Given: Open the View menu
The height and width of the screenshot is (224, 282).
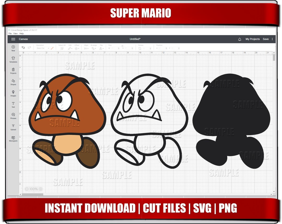Looking at the screenshot, I should pos(15,33).
